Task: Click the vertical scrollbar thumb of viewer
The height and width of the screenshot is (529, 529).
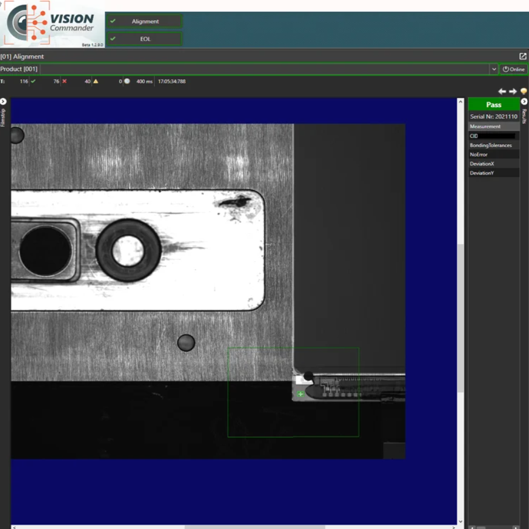Action: [460, 318]
